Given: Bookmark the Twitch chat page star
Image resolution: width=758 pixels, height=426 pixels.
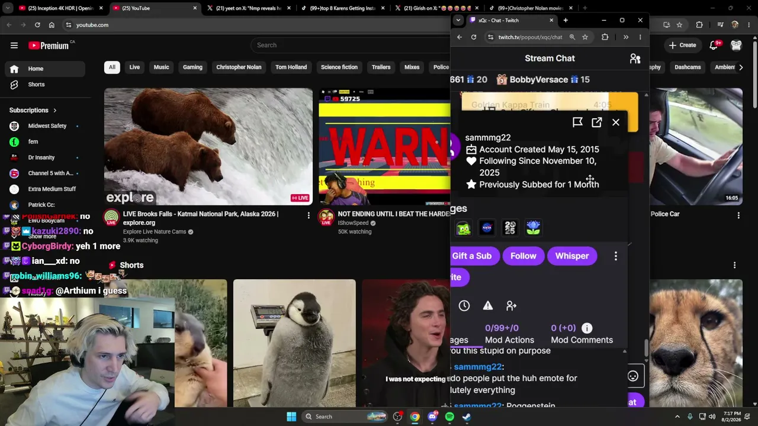Looking at the screenshot, I should pos(585,37).
